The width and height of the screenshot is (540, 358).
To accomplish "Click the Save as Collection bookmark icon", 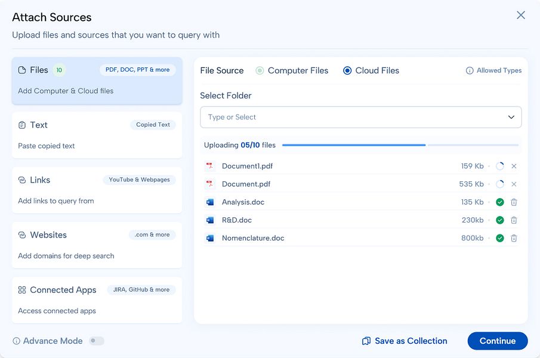I will pyautogui.click(x=366, y=341).
